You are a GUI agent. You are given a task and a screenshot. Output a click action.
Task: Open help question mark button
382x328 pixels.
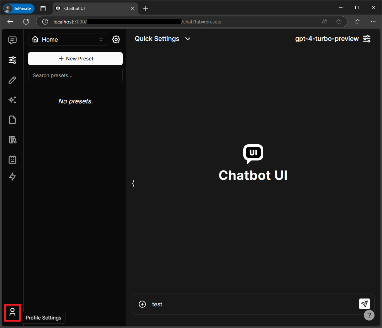pyautogui.click(x=369, y=315)
